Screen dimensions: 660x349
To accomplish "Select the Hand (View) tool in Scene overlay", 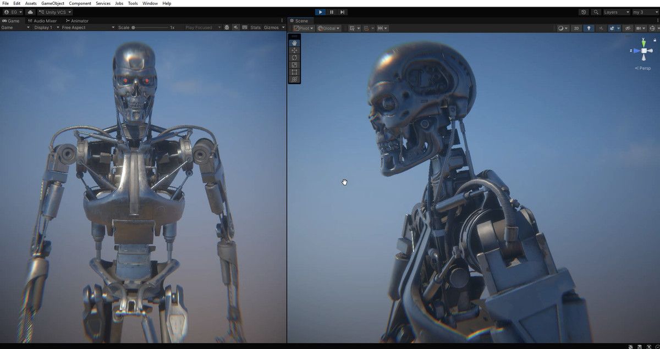I will [294, 43].
